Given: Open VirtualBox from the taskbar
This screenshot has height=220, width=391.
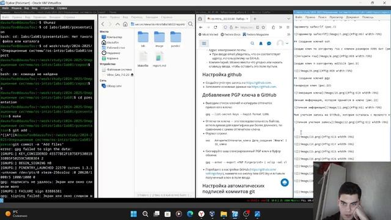Looking at the screenshot, I should coord(212,214).
